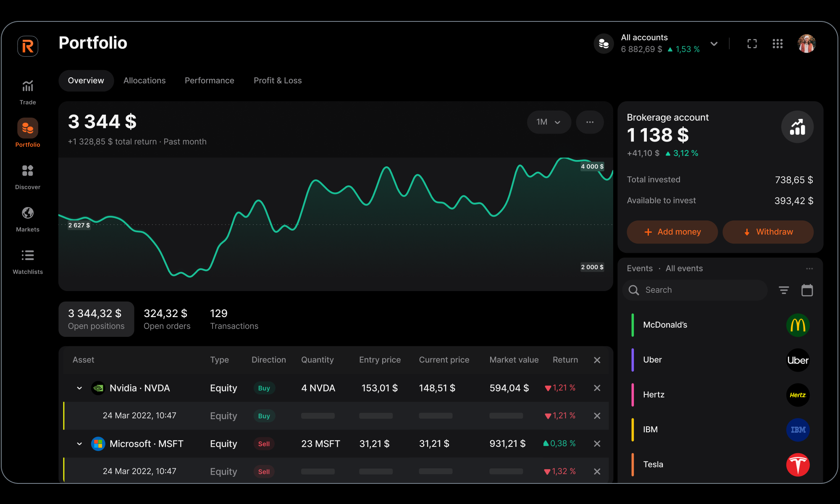Open the 1M time range dropdown

tap(549, 122)
